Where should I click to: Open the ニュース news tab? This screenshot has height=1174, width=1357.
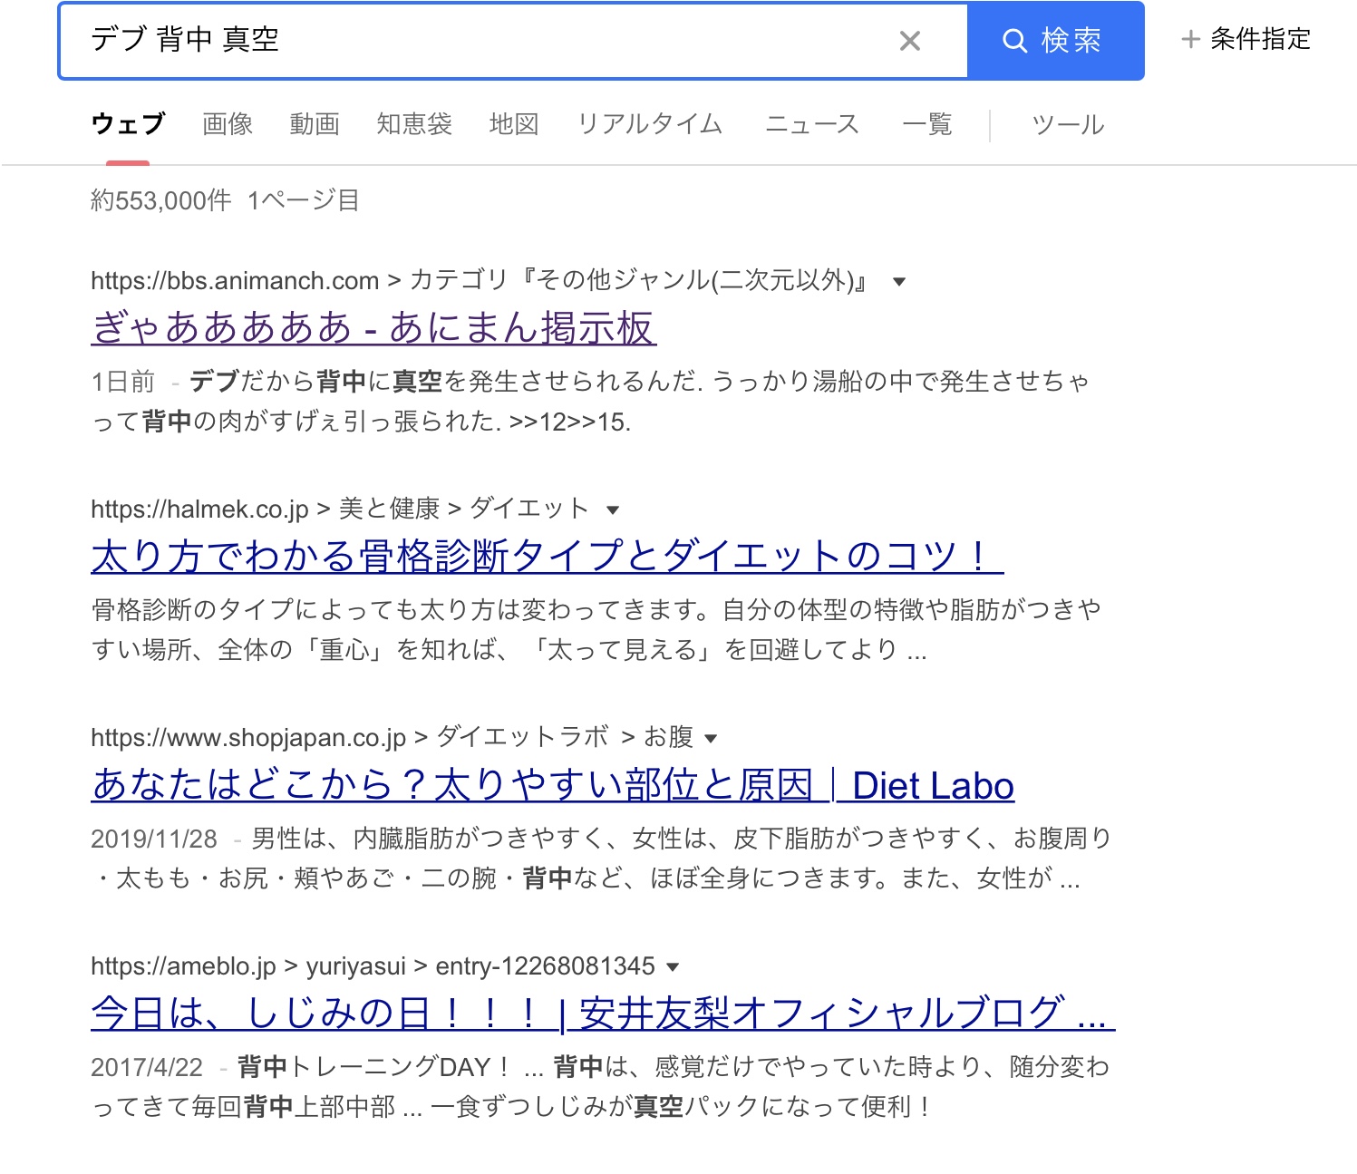812,124
